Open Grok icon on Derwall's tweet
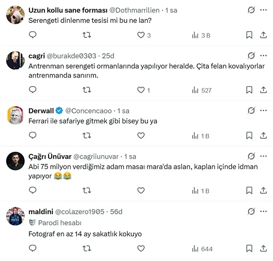 251,111
